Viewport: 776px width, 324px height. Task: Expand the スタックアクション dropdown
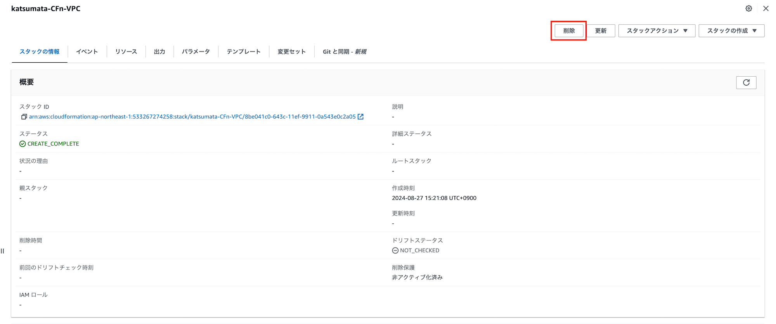click(x=656, y=31)
